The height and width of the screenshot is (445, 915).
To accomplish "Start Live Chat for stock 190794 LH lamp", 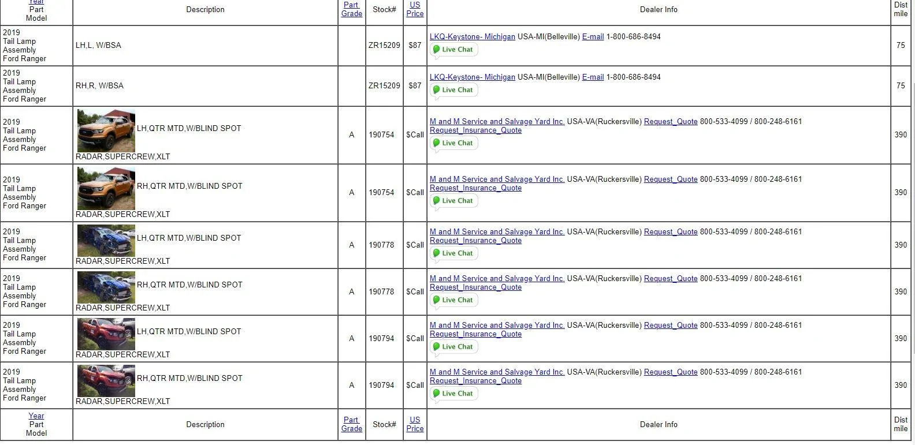I will coord(454,347).
